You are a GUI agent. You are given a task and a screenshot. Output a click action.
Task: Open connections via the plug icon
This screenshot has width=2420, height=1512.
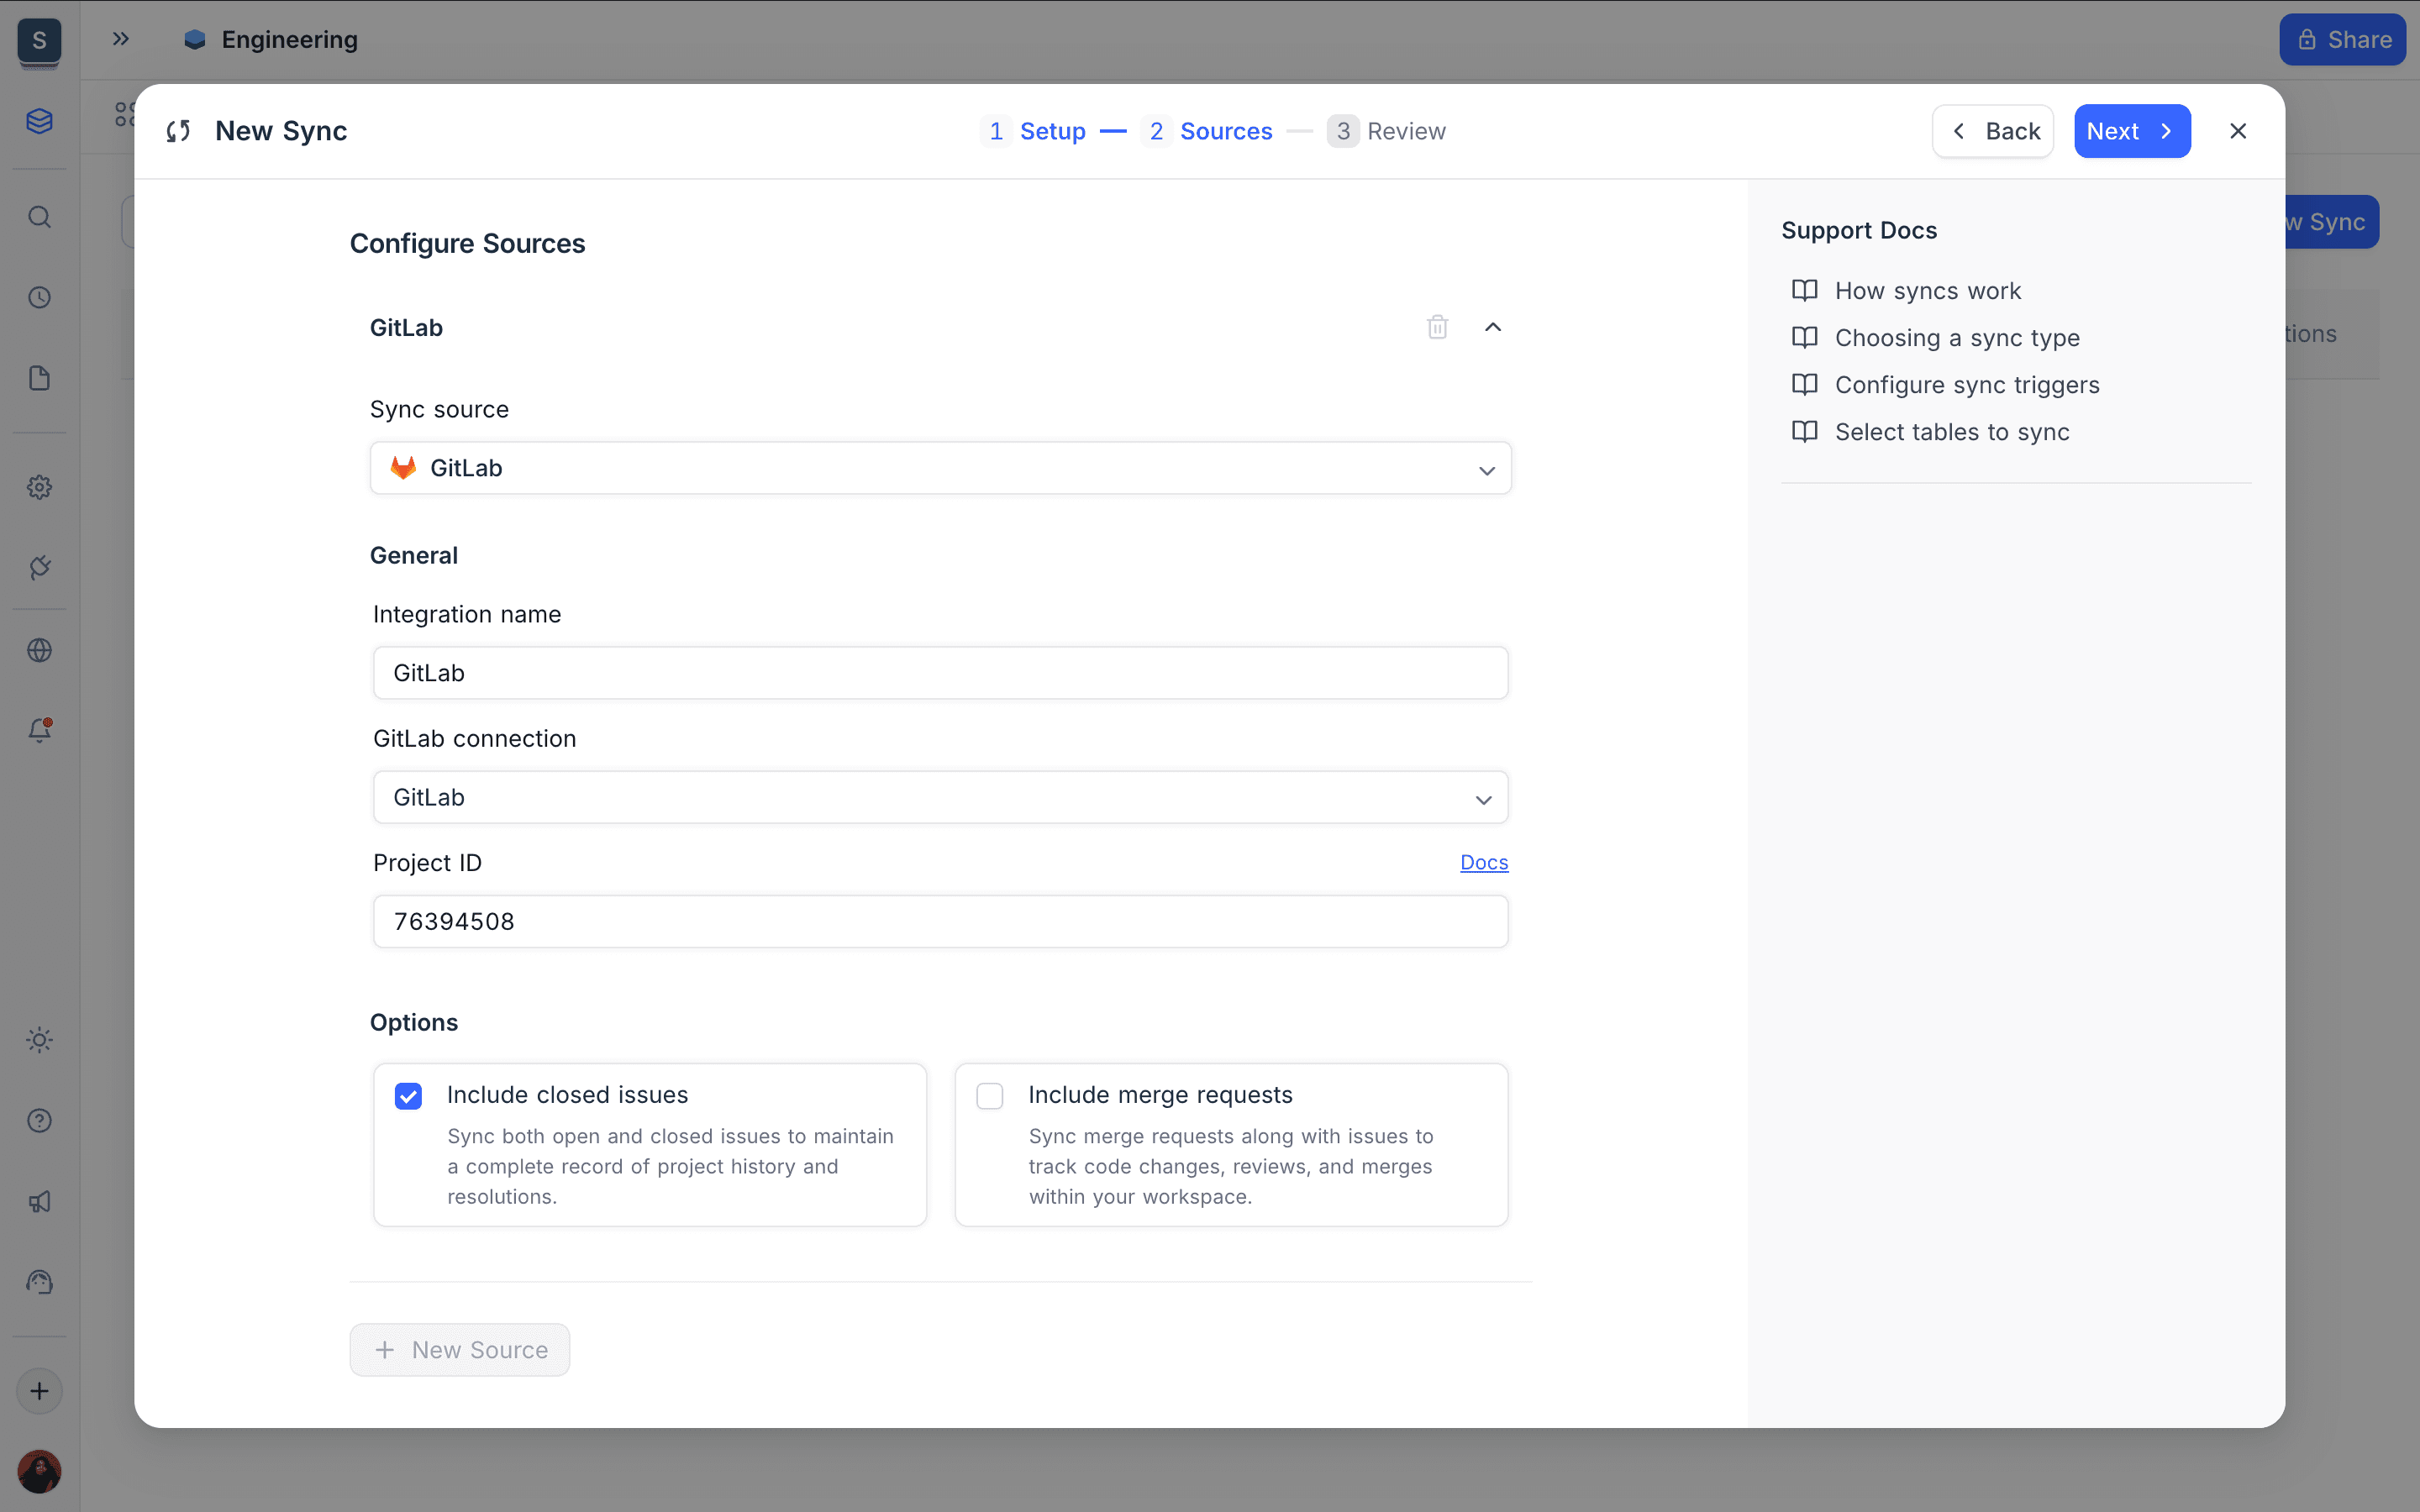pyautogui.click(x=40, y=567)
